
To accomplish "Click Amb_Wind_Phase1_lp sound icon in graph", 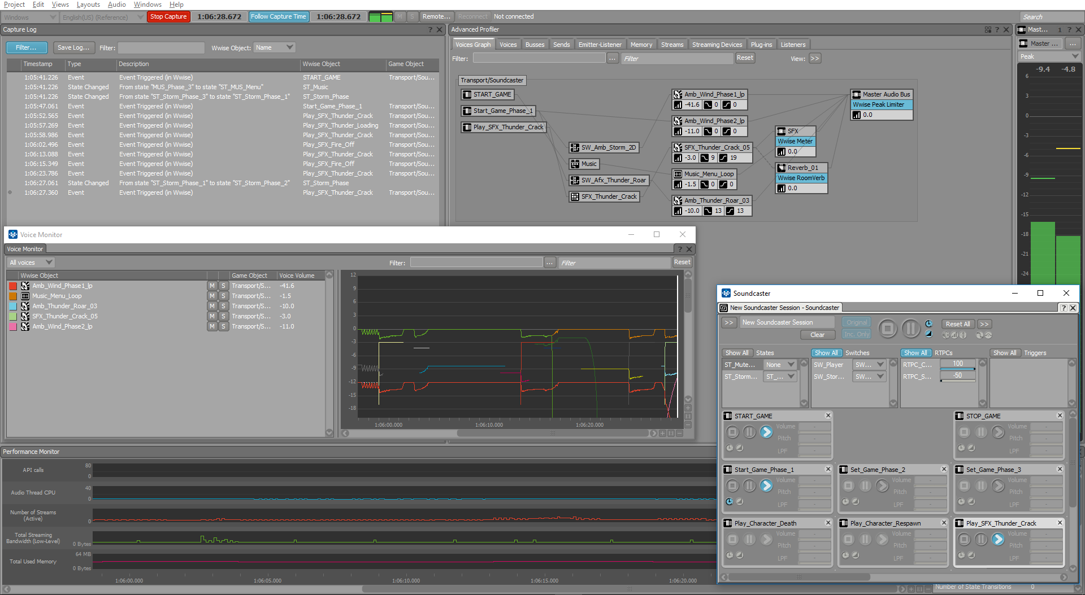I will [x=678, y=95].
